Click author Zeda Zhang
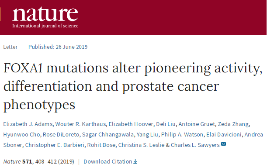The width and height of the screenshot is (267, 167). (233, 124)
